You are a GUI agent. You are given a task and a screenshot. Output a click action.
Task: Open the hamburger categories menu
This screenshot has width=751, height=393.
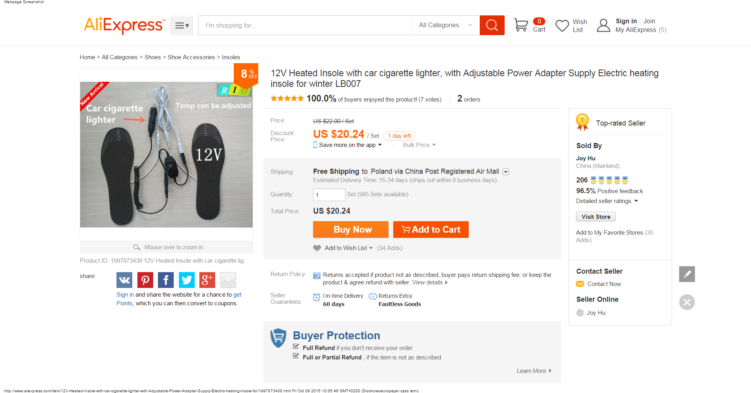click(x=182, y=25)
